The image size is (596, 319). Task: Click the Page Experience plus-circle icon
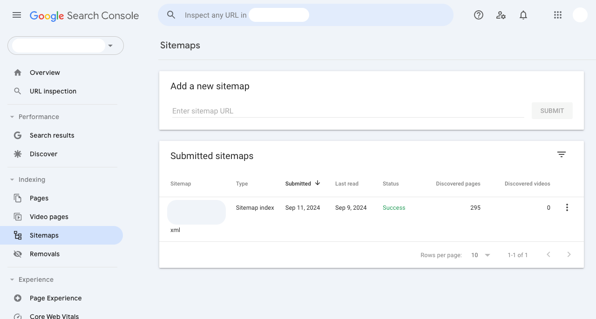click(18, 298)
